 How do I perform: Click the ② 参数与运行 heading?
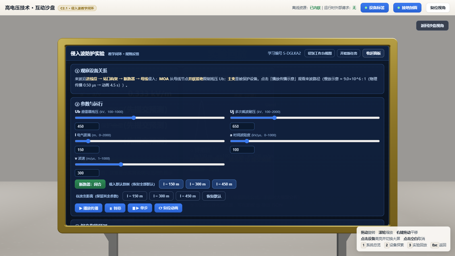pos(89,104)
